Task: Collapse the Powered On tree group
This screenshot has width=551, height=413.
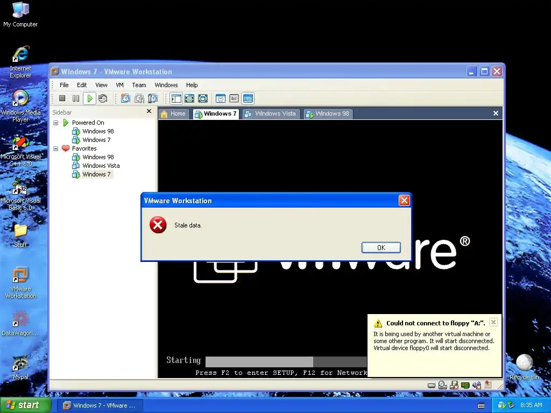Action: [x=55, y=123]
